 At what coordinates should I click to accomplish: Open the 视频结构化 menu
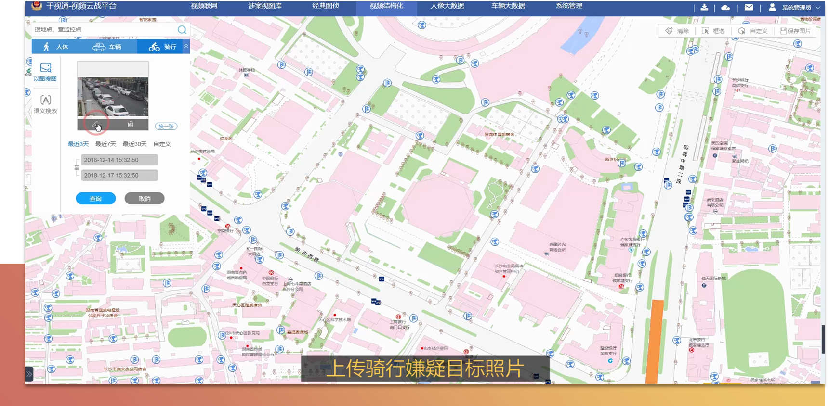pos(386,6)
